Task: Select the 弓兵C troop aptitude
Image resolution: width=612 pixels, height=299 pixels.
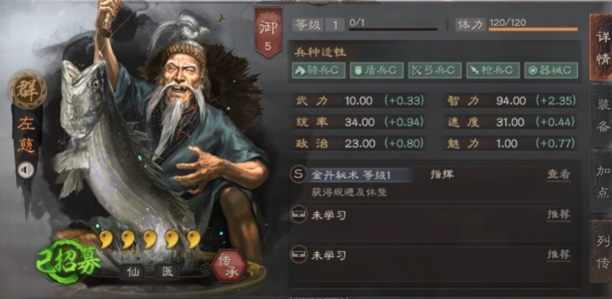Action: click(x=434, y=70)
